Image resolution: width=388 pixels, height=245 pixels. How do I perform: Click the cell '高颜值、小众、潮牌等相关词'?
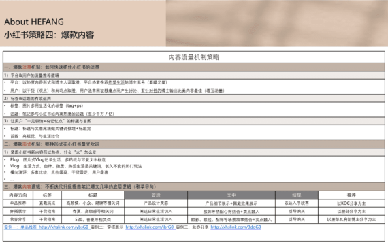click(x=93, y=203)
